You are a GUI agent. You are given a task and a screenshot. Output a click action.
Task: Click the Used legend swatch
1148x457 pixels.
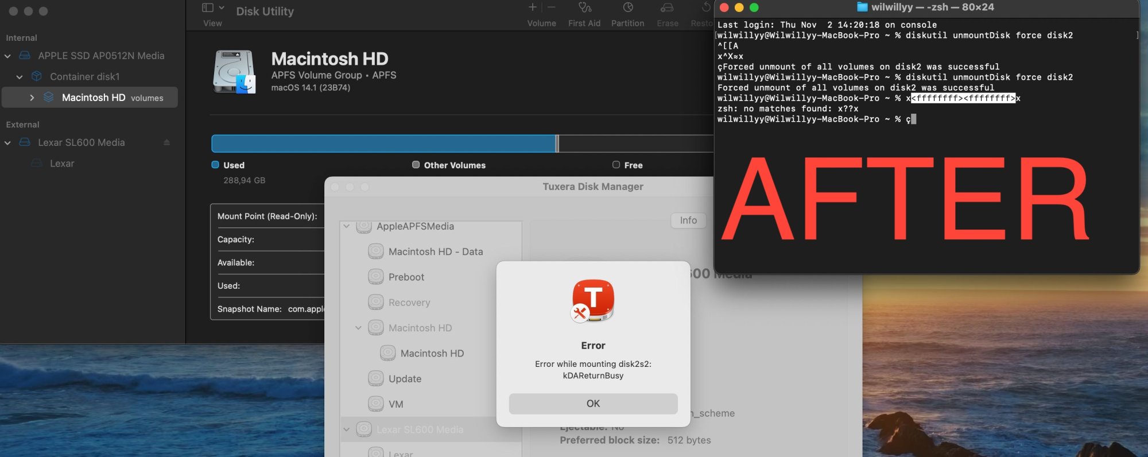pyautogui.click(x=215, y=165)
